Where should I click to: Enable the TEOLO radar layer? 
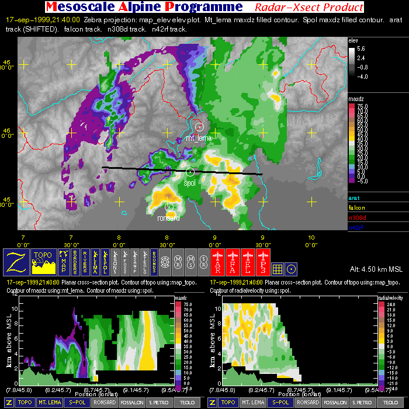click(145, 262)
